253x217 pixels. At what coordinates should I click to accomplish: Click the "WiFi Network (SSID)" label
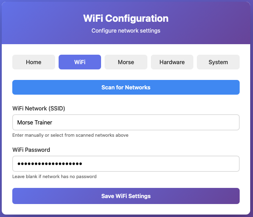(x=39, y=108)
